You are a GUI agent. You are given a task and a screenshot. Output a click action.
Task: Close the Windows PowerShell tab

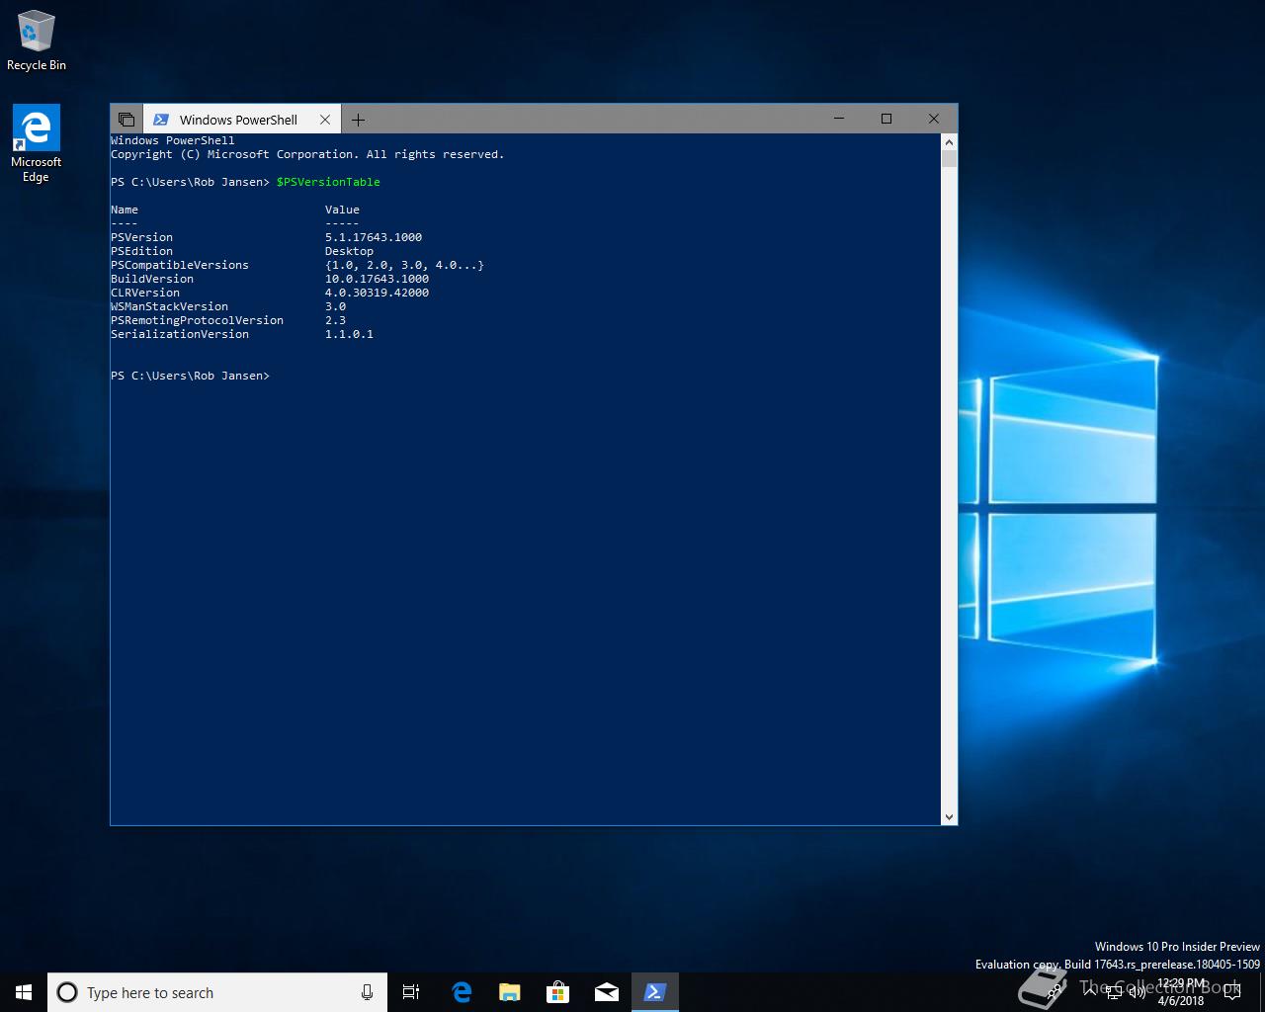(x=325, y=120)
